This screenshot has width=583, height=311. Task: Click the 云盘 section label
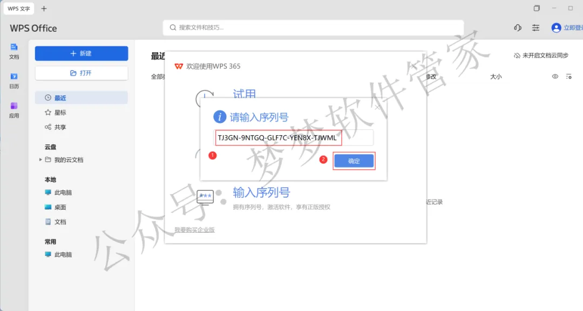(51, 147)
